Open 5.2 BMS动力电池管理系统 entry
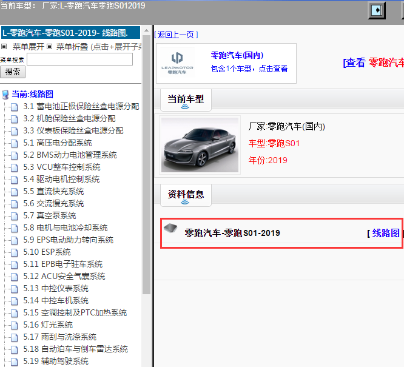Viewport: 404px width, 367px height. click(x=70, y=155)
